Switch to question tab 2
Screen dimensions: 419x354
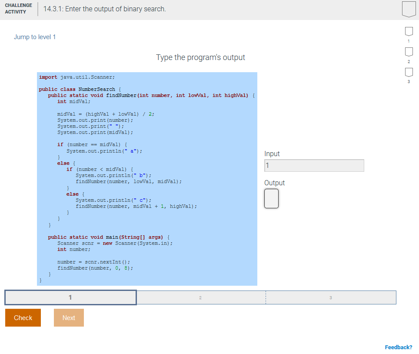click(x=200, y=297)
